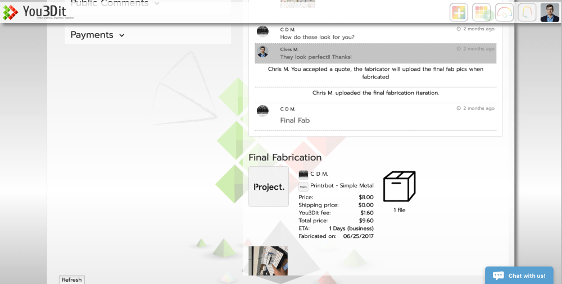The image size is (562, 284).
Task: Select the 'They look perfect!! Thanks!' message
Action: pyautogui.click(x=316, y=57)
